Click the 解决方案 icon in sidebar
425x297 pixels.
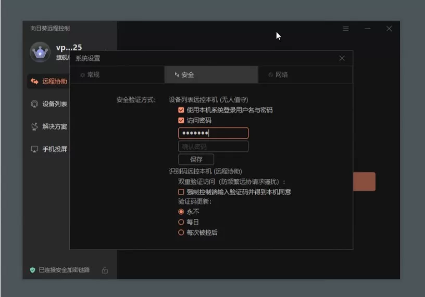(34, 126)
